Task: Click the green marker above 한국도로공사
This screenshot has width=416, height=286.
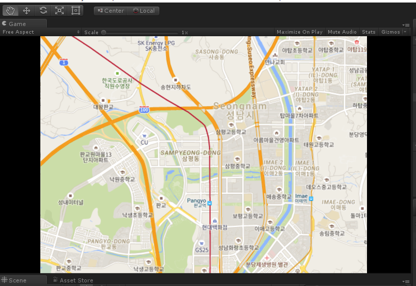Action: pyautogui.click(x=117, y=73)
